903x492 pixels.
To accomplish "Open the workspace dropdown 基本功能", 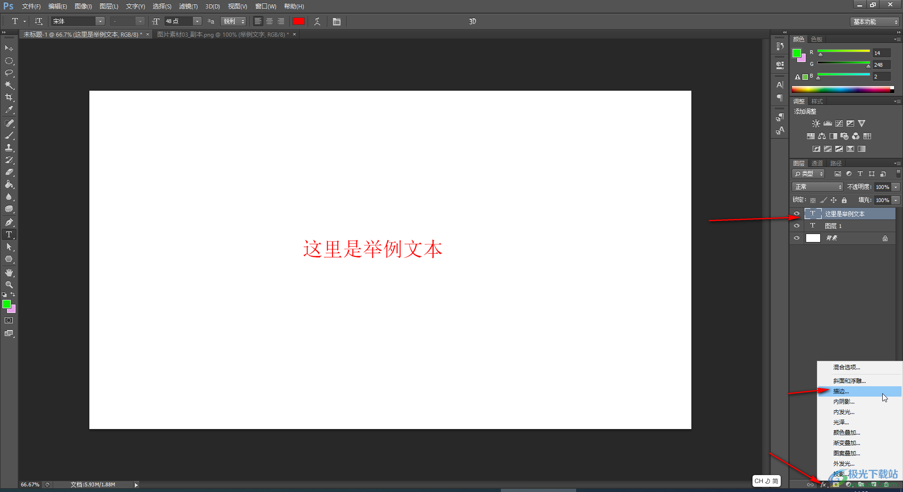I will point(875,22).
